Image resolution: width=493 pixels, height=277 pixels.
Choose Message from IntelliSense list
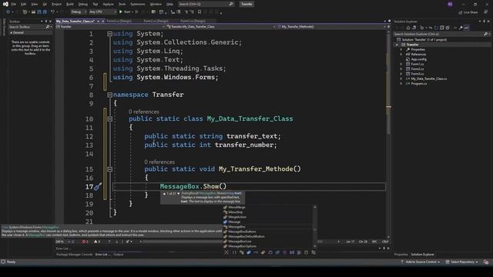[234, 222]
